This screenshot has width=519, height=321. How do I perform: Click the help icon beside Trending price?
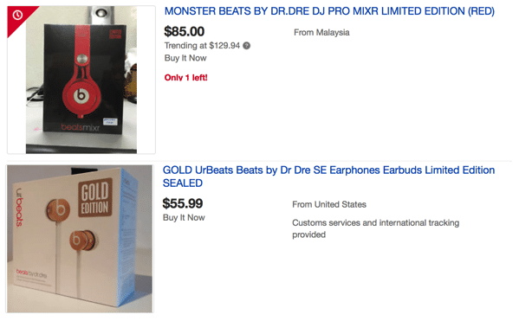247,46
